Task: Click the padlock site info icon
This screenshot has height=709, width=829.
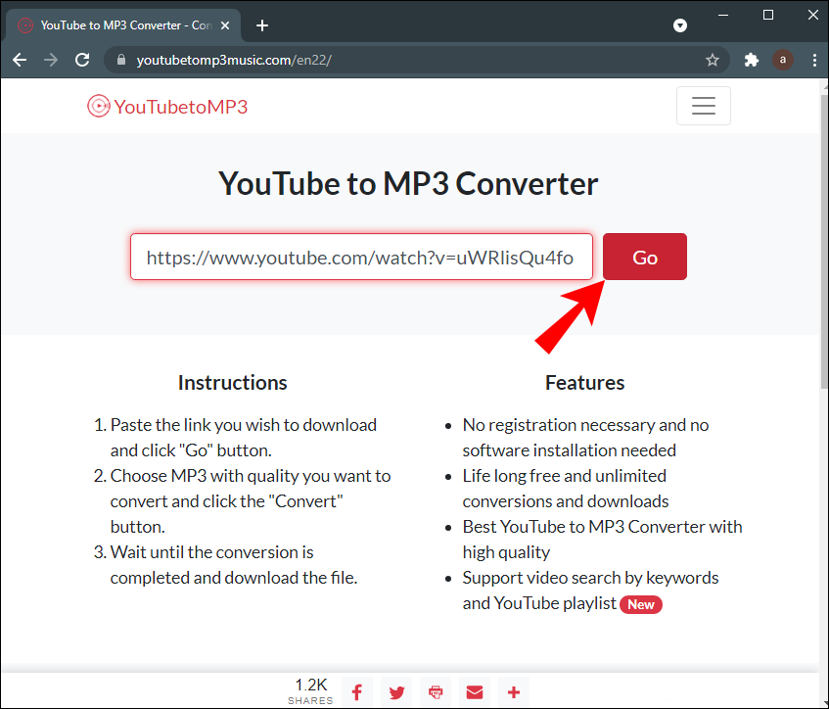Action: click(121, 60)
